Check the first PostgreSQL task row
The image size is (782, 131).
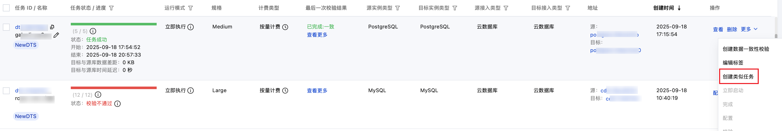(x=6, y=27)
